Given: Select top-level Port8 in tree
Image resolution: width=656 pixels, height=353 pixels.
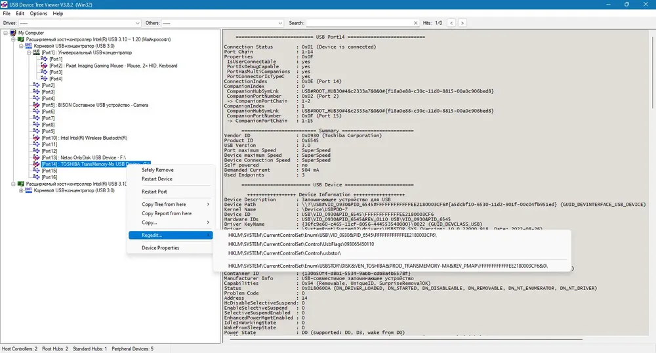Looking at the screenshot, I should [x=48, y=125].
